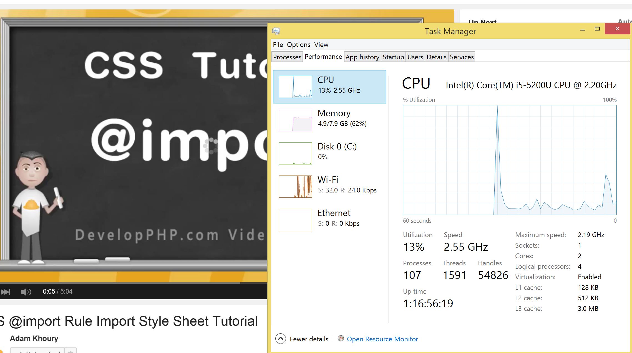The image size is (632, 353).
Task: Click the L3 cache 3.0 MB value
Action: tap(588, 309)
